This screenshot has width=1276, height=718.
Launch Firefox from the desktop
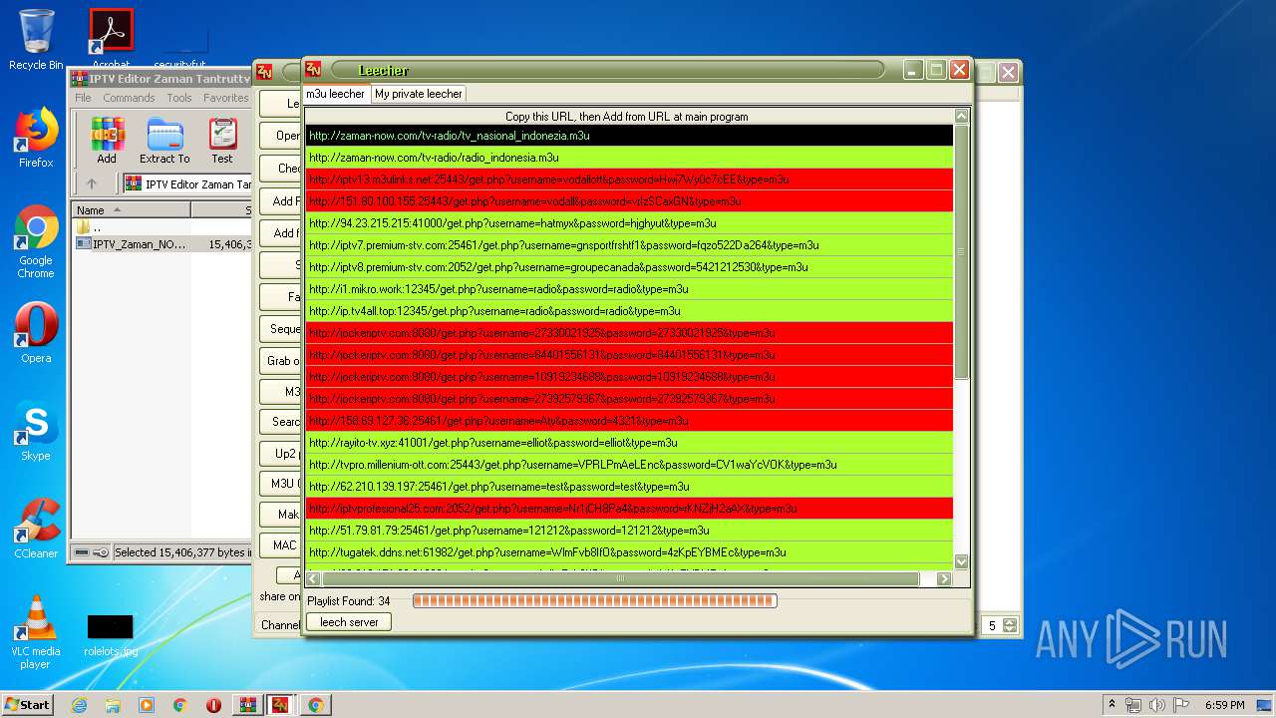(36, 138)
